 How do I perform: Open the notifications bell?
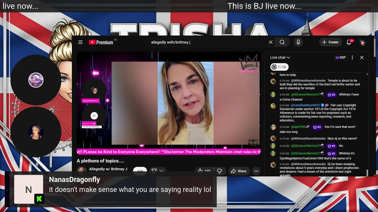point(349,42)
